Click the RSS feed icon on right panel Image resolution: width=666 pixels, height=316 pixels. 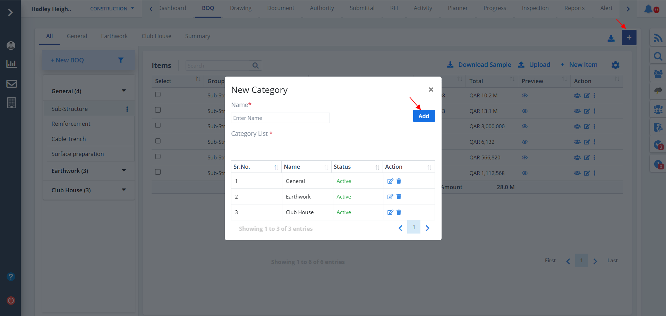click(658, 38)
